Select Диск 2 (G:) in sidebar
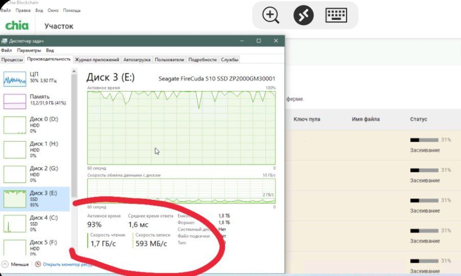461x276 pixels. pos(35,174)
